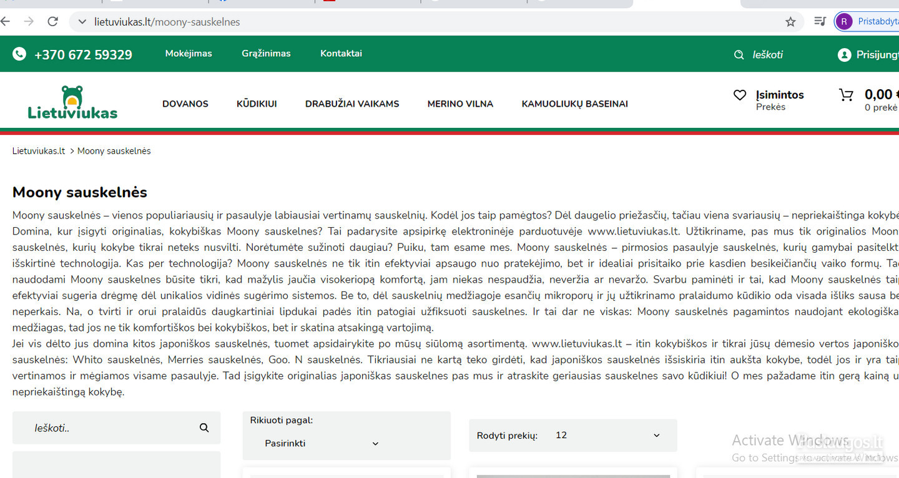Image resolution: width=899 pixels, height=478 pixels.
Task: Open the media control icon in toolbar
Action: [820, 22]
